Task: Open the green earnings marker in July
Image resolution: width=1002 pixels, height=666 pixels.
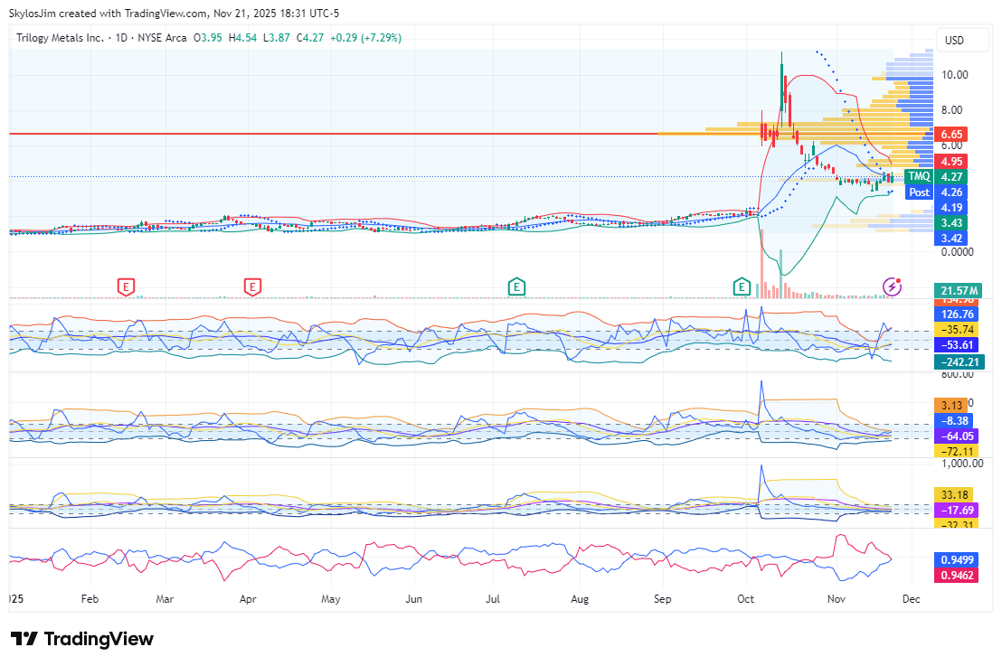Action: [515, 287]
